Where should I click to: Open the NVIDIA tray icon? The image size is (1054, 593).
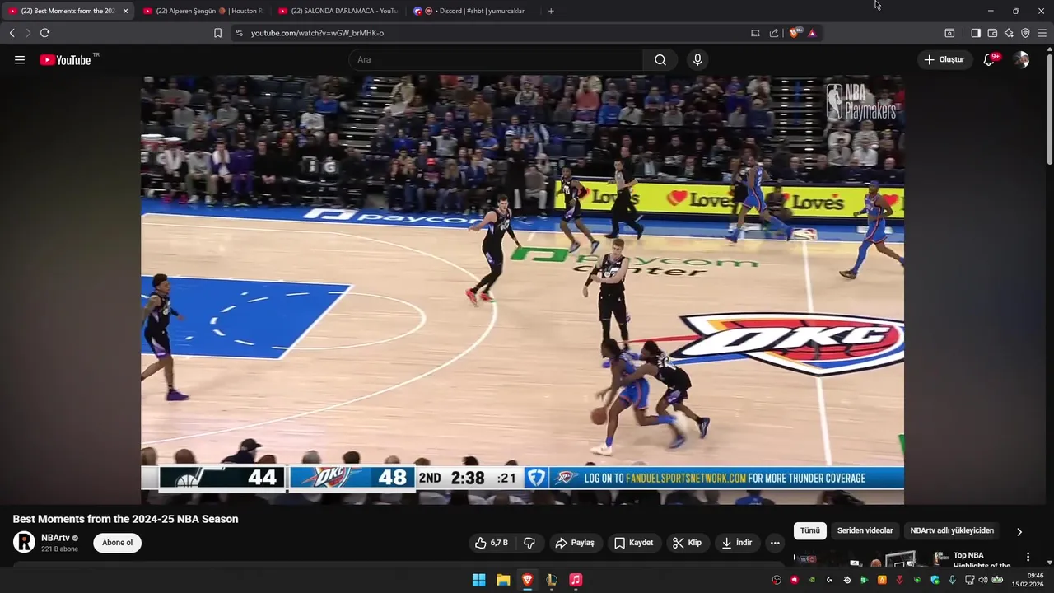[812, 580]
